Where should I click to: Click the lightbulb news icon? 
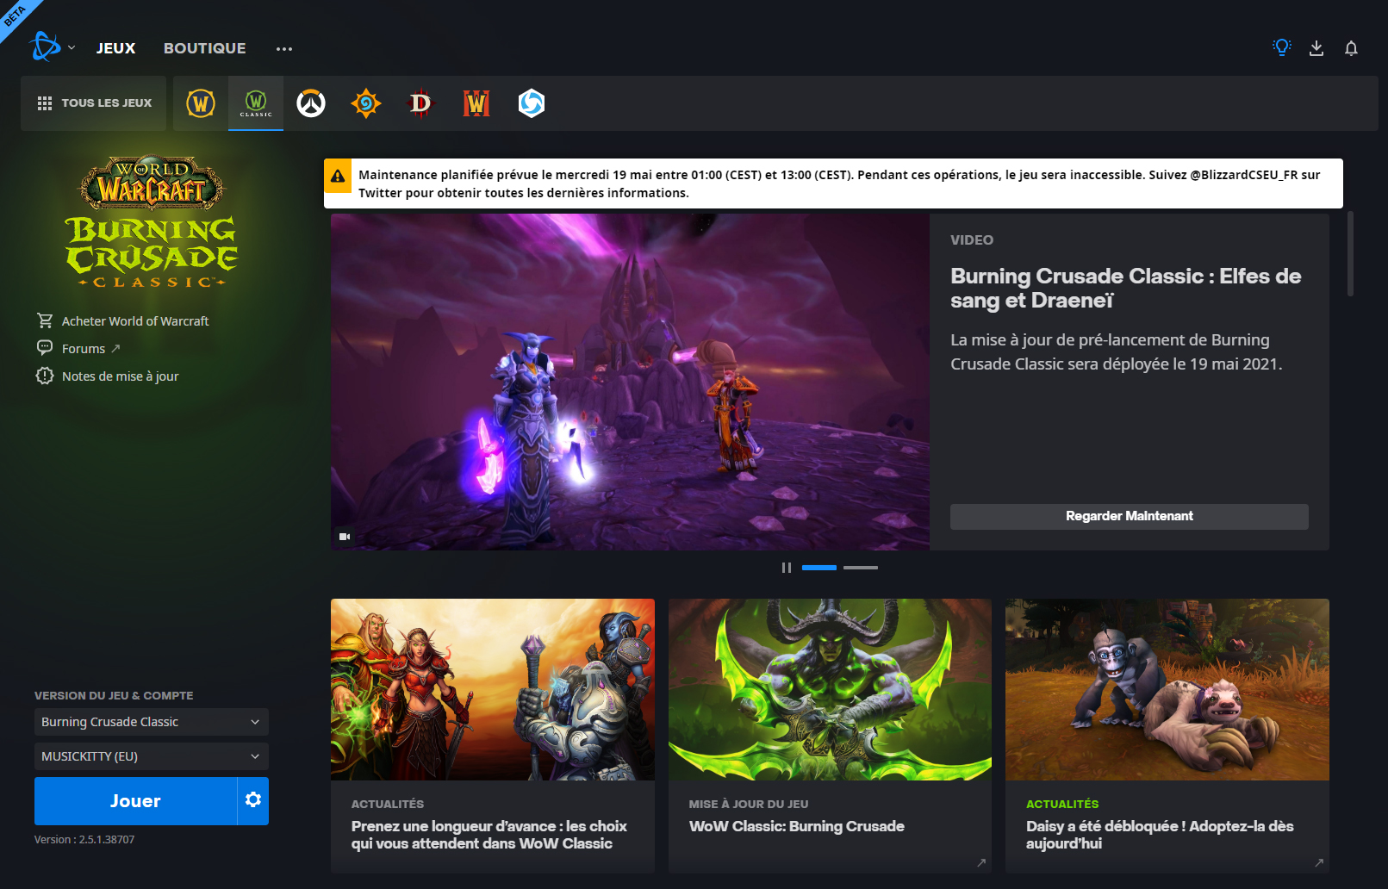pyautogui.click(x=1282, y=47)
